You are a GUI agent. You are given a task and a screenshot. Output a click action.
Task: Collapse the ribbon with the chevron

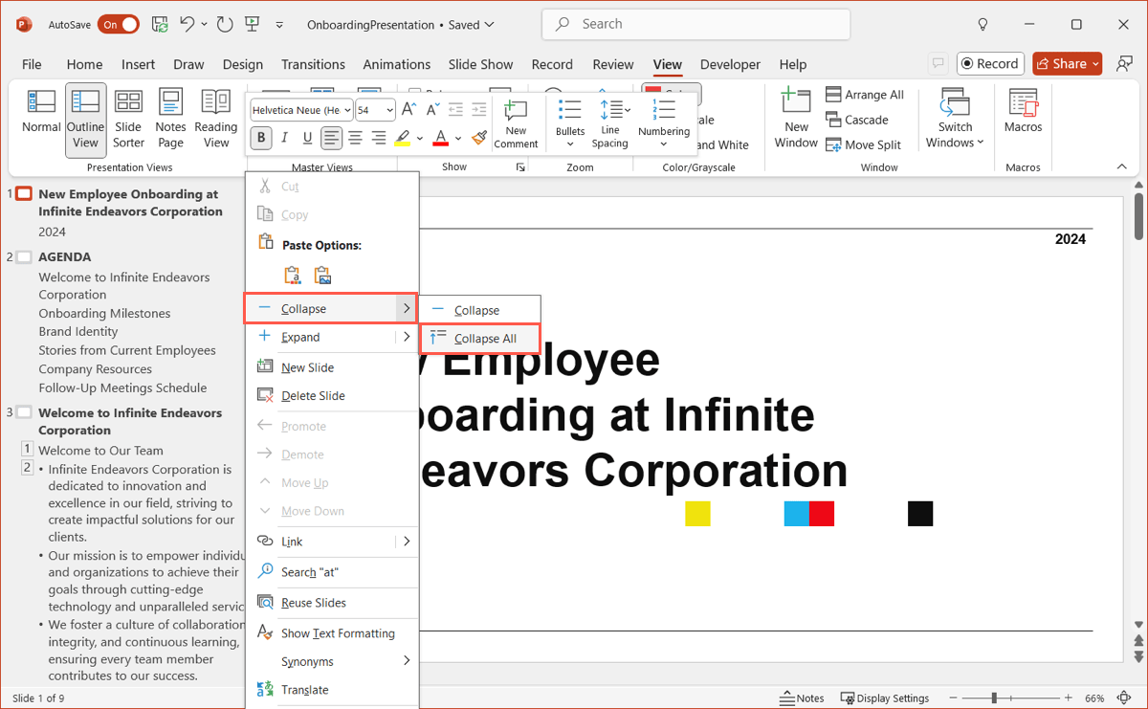click(1121, 166)
